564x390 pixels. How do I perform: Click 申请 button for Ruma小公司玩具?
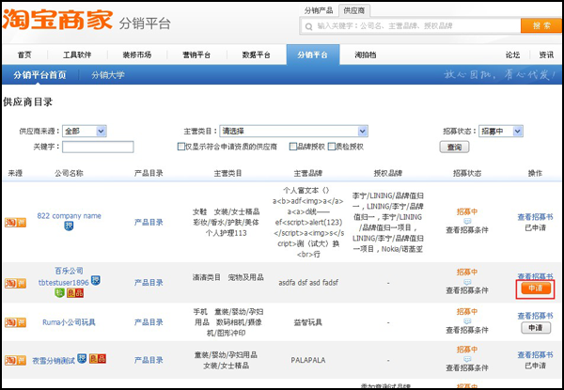pos(536,328)
